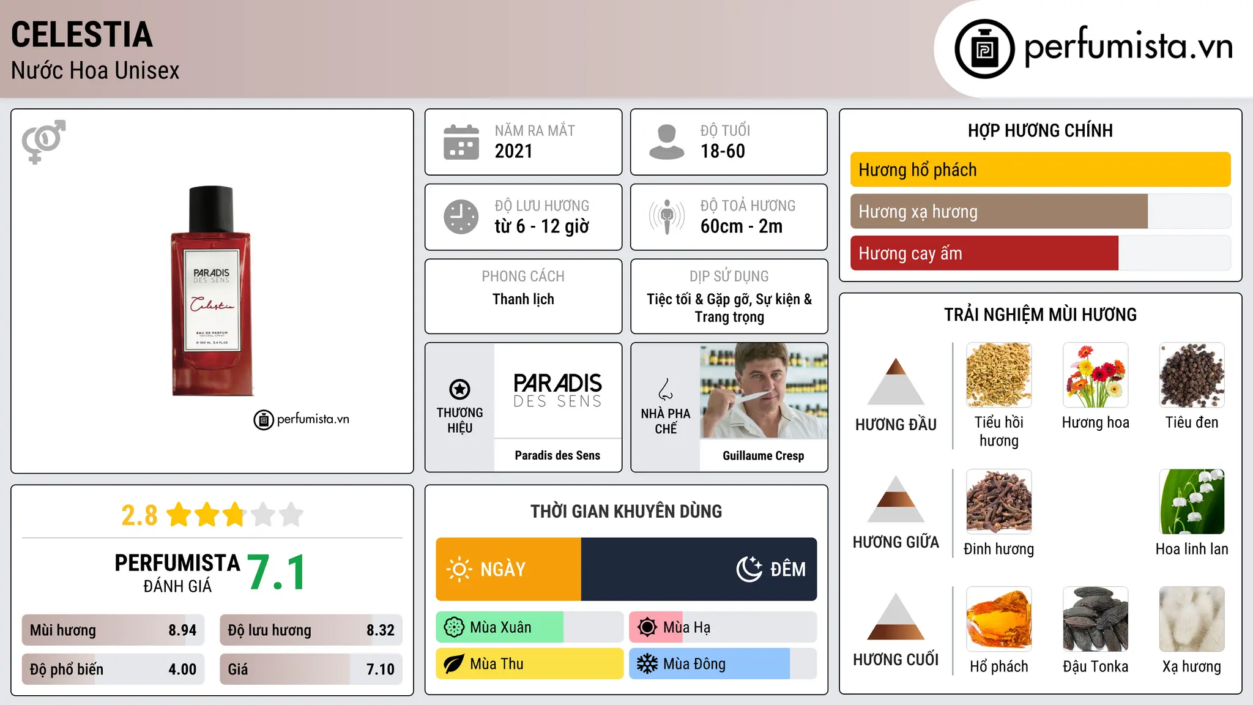The image size is (1253, 705).
Task: Open the Guillaume Cresp perfumer name link
Action: point(764,455)
